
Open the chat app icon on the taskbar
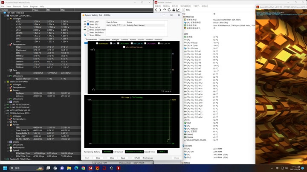point(62,168)
